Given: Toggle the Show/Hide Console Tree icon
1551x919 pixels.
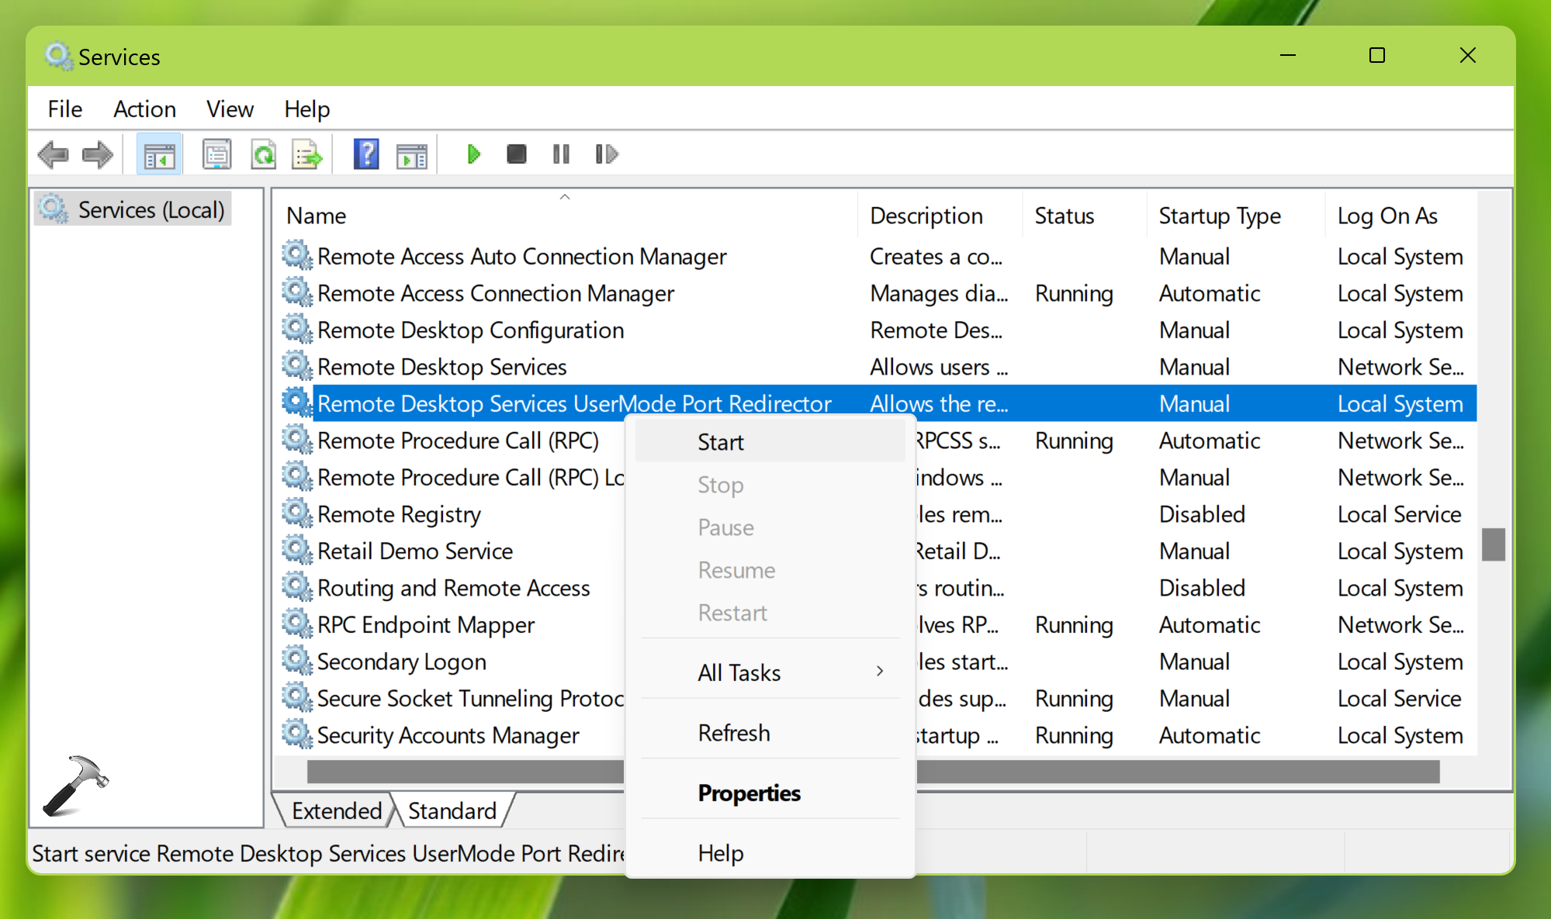Looking at the screenshot, I should click(x=159, y=154).
